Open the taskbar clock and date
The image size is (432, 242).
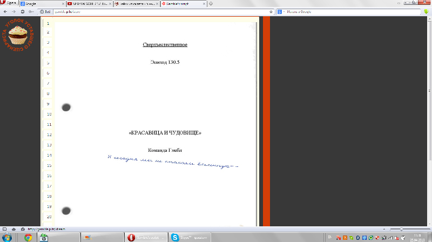click(x=417, y=238)
